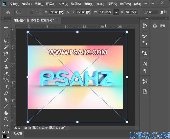Toggle reference point checkbox
Image resolution: width=170 pixels, height=139 pixels.
[x=31, y=12]
